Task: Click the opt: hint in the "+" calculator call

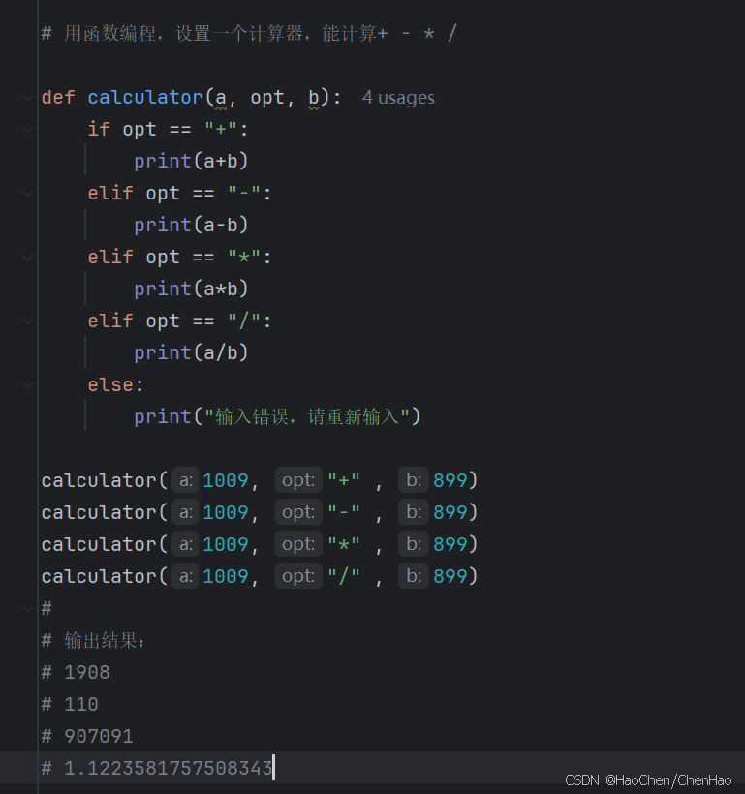Action: 298,480
